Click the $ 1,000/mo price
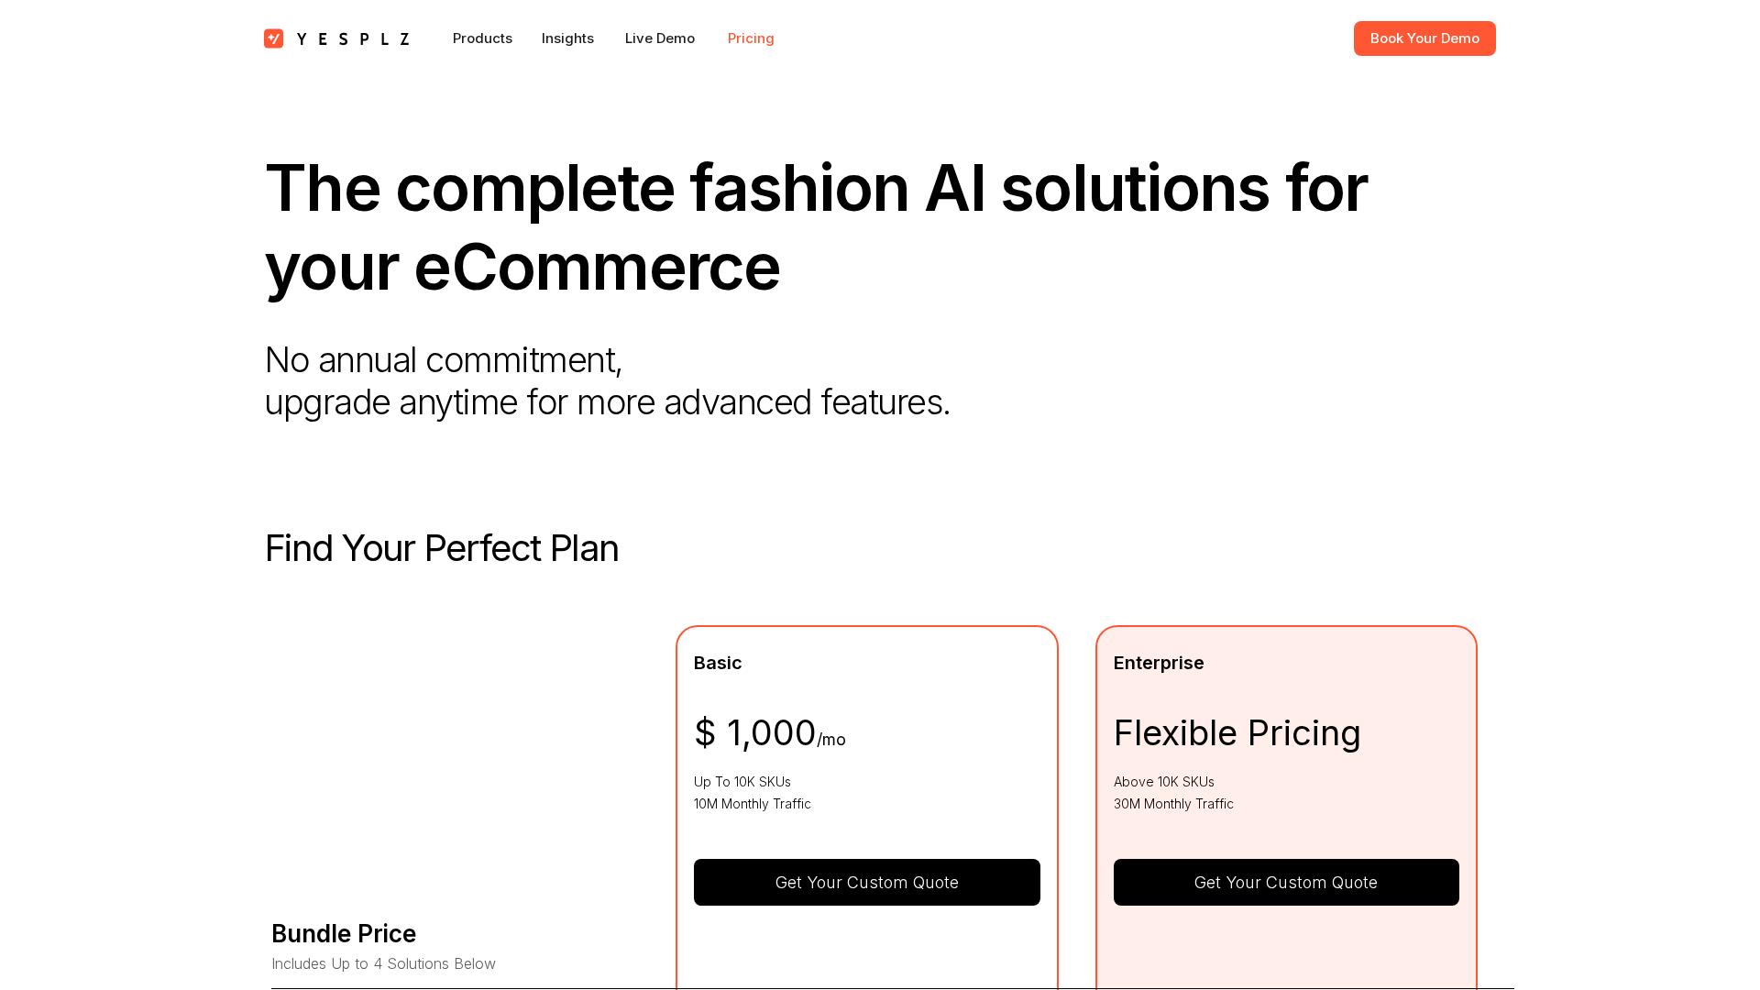This screenshot has width=1760, height=990. pos(768,733)
